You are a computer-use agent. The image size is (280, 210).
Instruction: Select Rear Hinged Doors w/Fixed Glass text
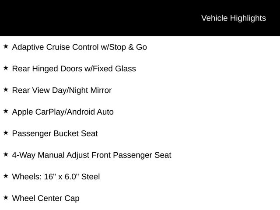pyautogui.click(x=74, y=69)
